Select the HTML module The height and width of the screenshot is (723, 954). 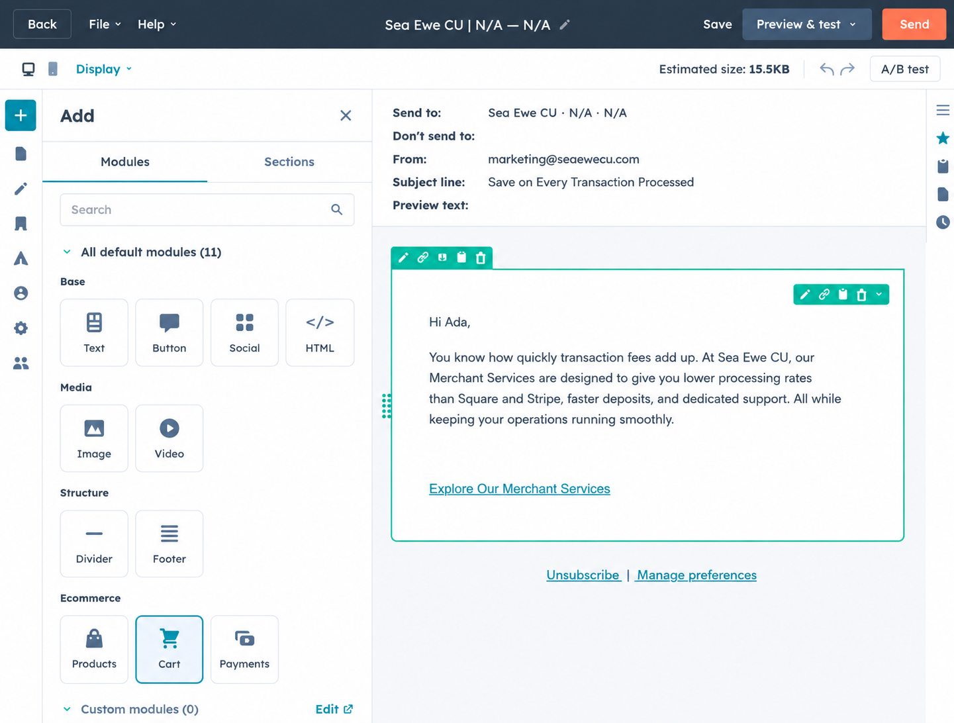point(320,332)
